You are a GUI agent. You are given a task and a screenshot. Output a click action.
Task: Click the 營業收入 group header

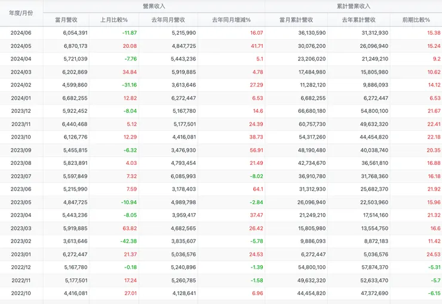[154, 6]
